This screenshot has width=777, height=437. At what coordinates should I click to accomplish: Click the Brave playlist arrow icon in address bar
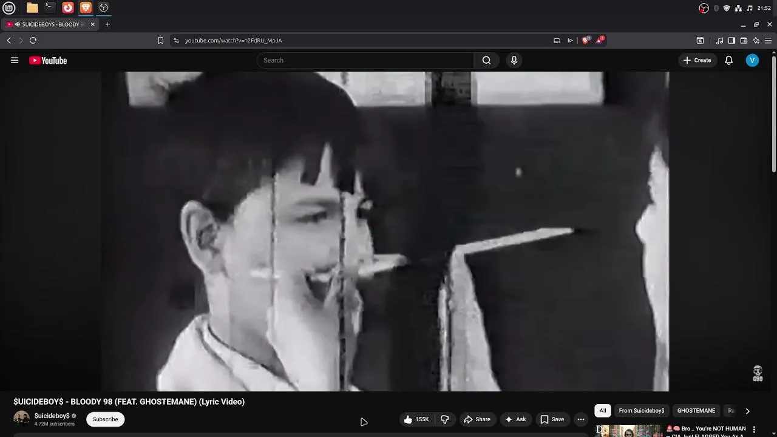point(570,40)
